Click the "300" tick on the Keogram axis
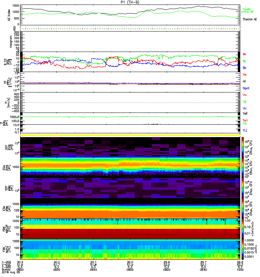The image size is (260, 277). (x=17, y=32)
